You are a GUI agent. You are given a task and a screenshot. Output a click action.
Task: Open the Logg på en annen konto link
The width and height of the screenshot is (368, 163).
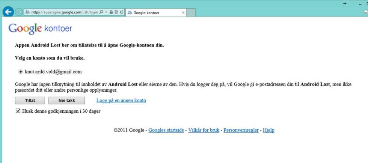tap(121, 101)
